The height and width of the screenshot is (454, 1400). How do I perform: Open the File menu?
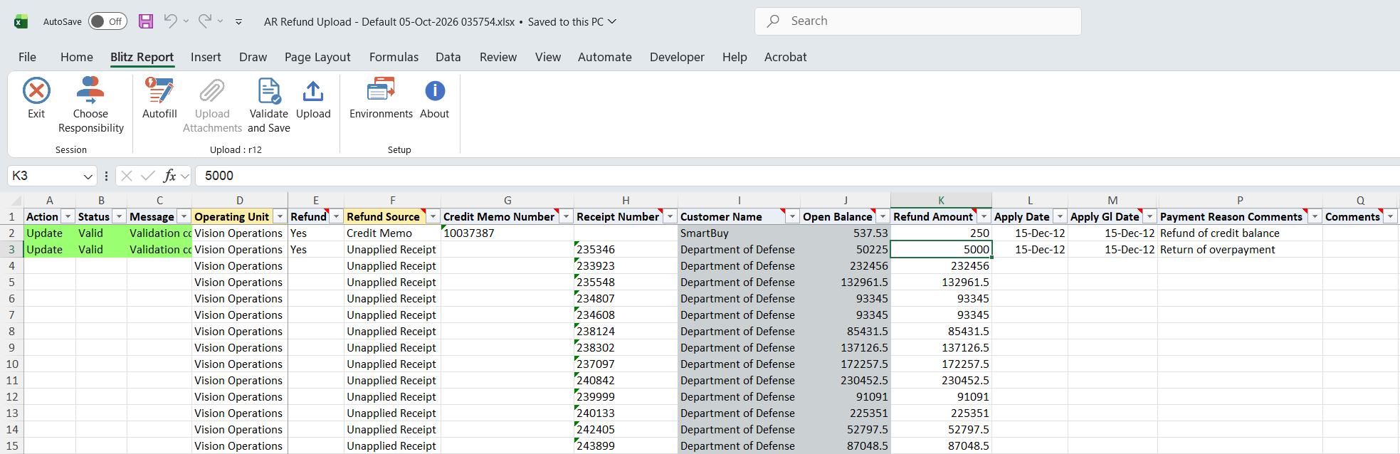(x=27, y=57)
